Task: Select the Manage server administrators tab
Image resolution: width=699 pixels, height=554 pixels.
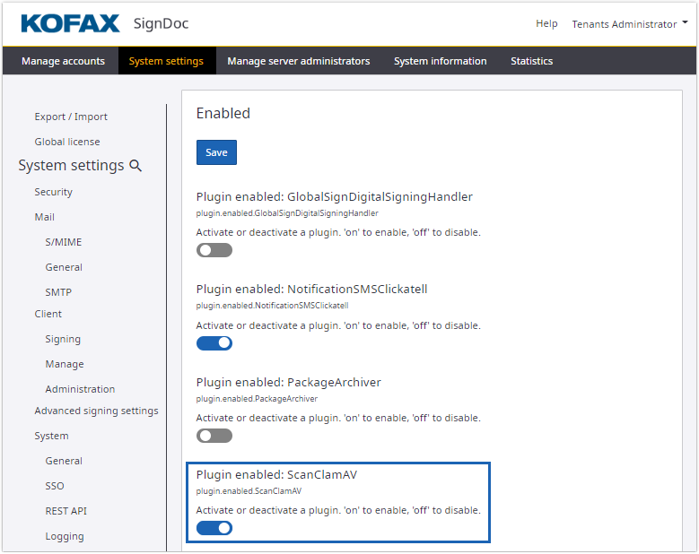Action: pyautogui.click(x=298, y=61)
